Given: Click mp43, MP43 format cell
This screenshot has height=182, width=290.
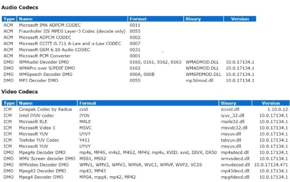Looking at the screenshot, I should [92, 171].
